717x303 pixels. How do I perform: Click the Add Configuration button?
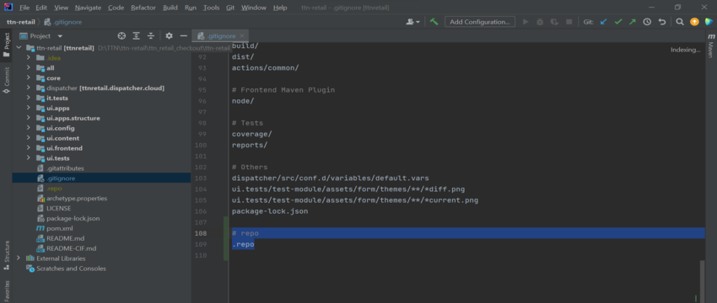coord(480,21)
